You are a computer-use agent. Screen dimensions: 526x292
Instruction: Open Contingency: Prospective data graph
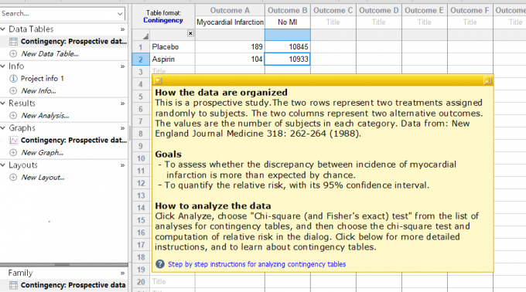[73, 141]
